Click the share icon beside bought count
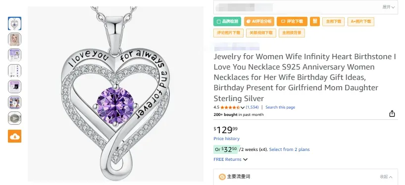405x185 pixels. (x=392, y=113)
